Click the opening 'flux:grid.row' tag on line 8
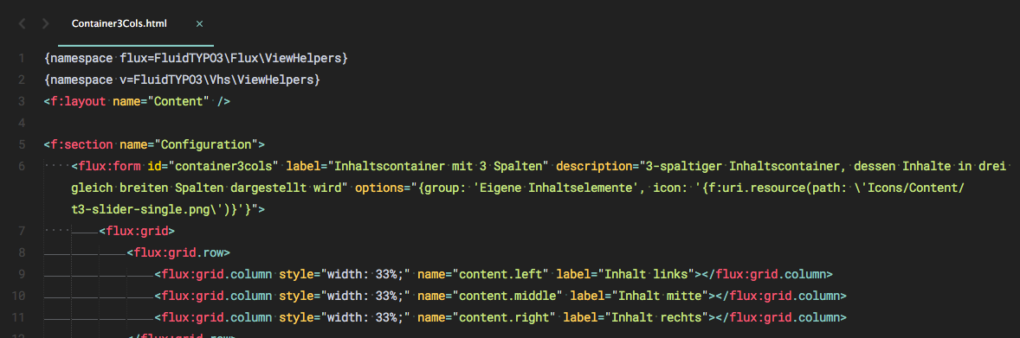Viewport: 1020px width, 338px height. (178, 252)
